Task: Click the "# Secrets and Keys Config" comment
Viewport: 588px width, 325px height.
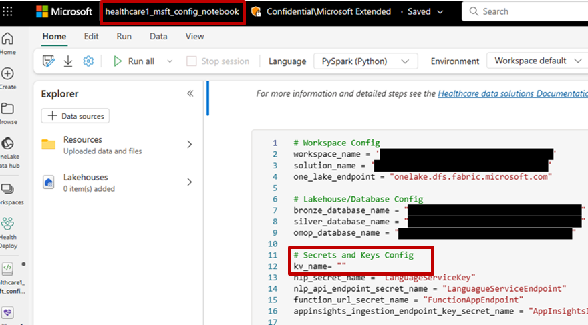Action: (x=353, y=255)
